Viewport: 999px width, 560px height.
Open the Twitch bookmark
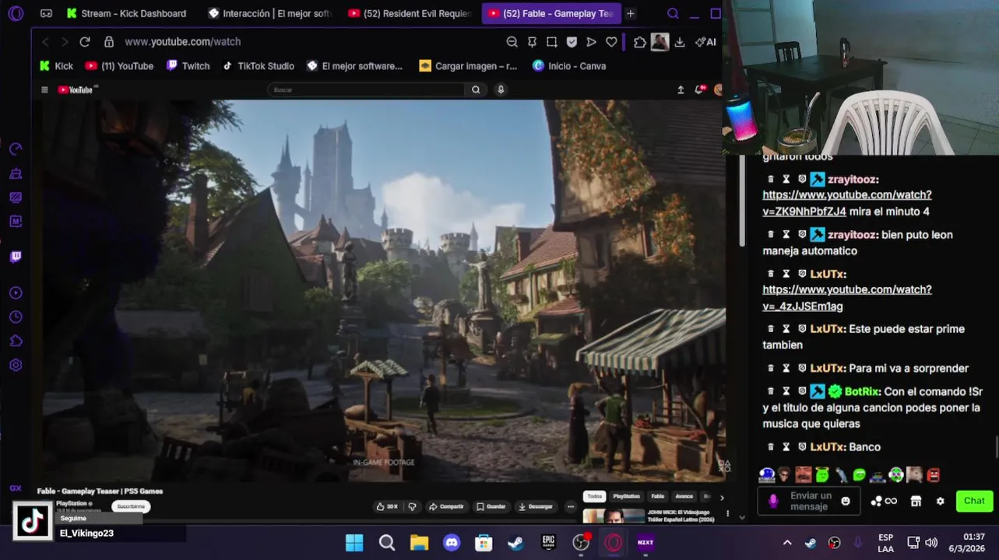coord(188,66)
